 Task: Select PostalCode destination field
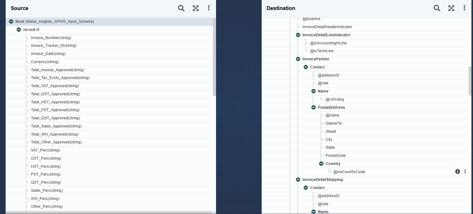(335, 156)
